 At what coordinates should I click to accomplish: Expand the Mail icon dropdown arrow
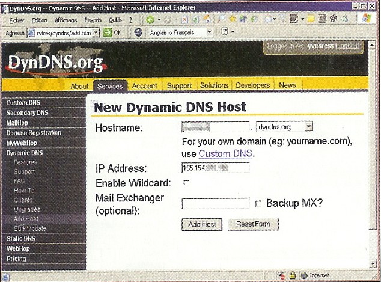pyautogui.click(x=275, y=19)
